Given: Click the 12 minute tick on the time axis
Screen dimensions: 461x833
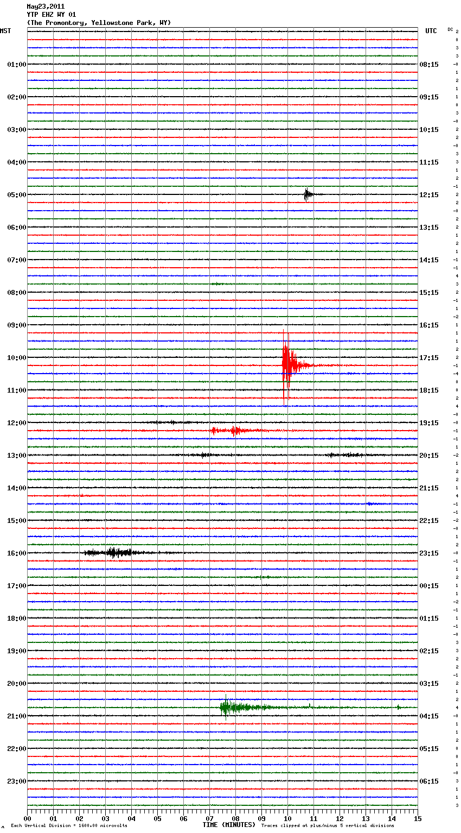Looking at the screenshot, I should click(340, 818).
